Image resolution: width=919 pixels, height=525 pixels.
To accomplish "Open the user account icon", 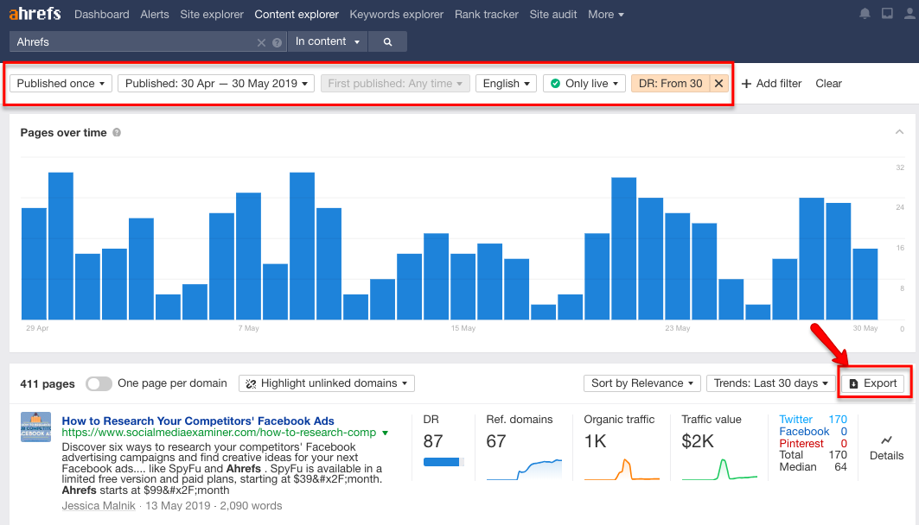I will (909, 14).
